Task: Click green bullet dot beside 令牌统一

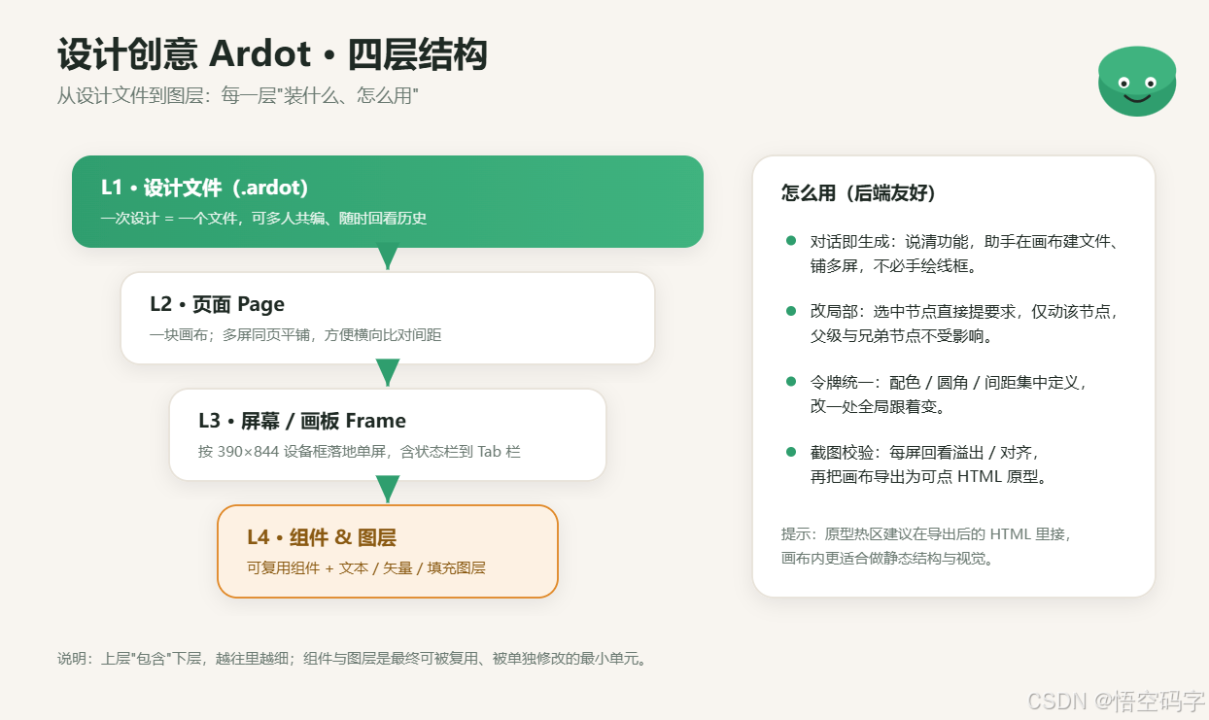Action: point(791,382)
